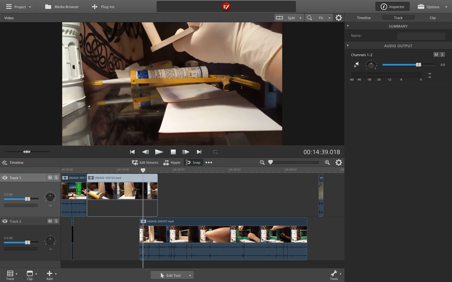
Task: Toggle Snap on the timeline
Action: [x=193, y=162]
